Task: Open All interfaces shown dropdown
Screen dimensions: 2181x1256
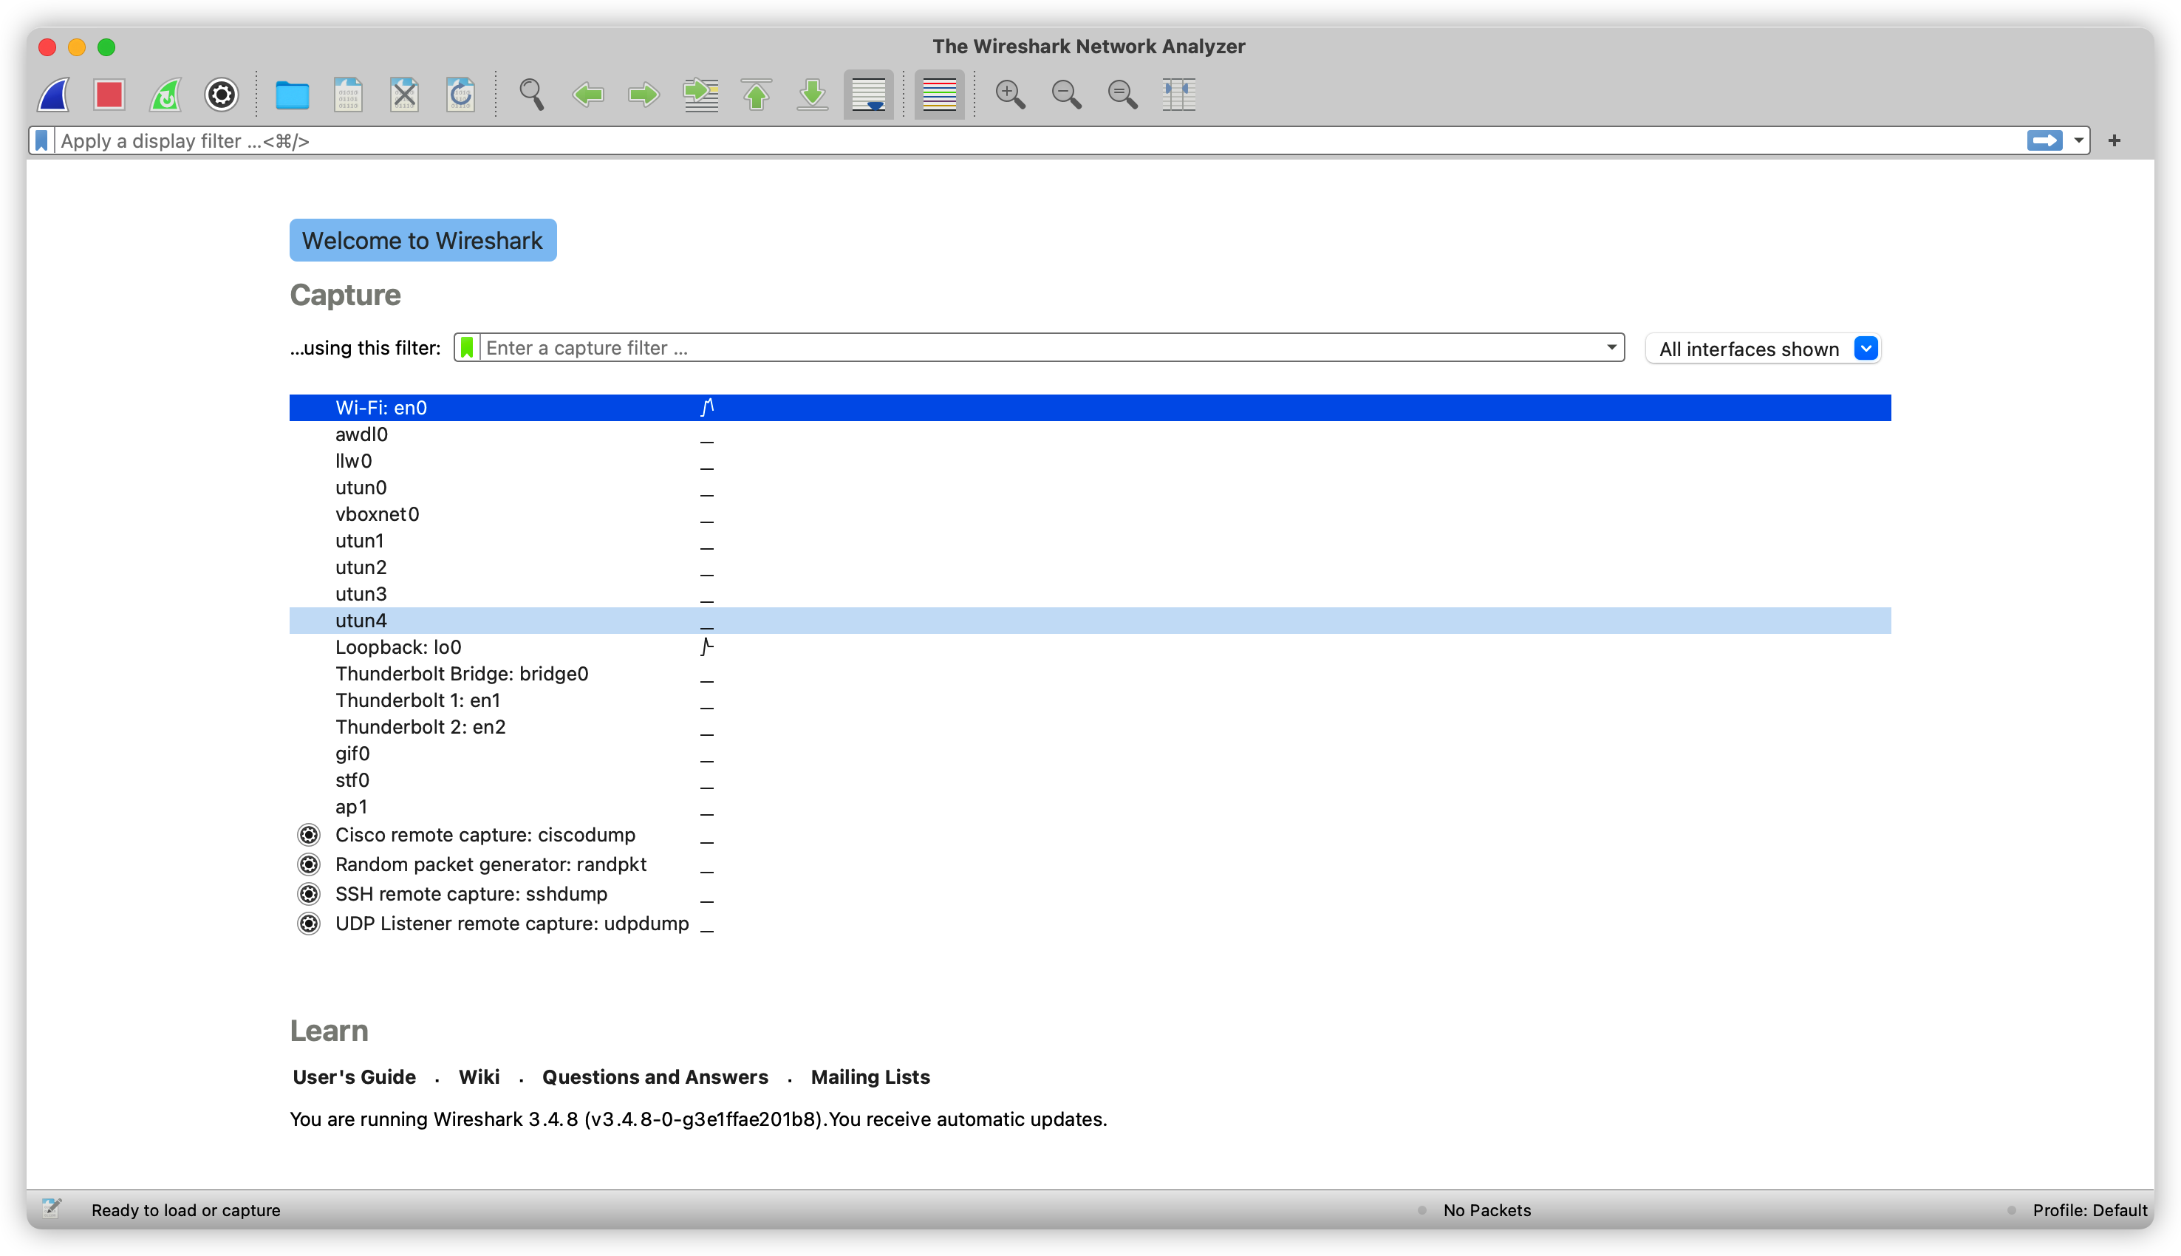Action: pyautogui.click(x=1764, y=349)
